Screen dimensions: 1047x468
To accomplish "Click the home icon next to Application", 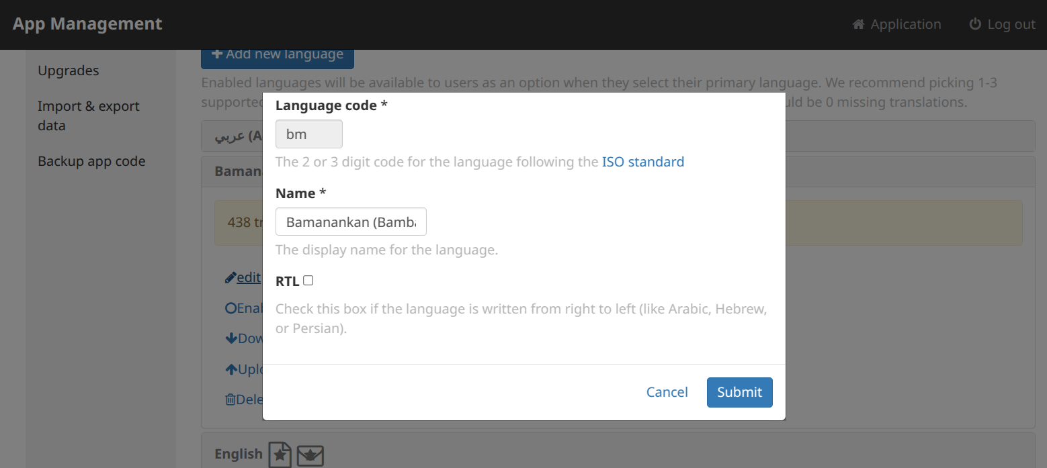I will point(858,24).
